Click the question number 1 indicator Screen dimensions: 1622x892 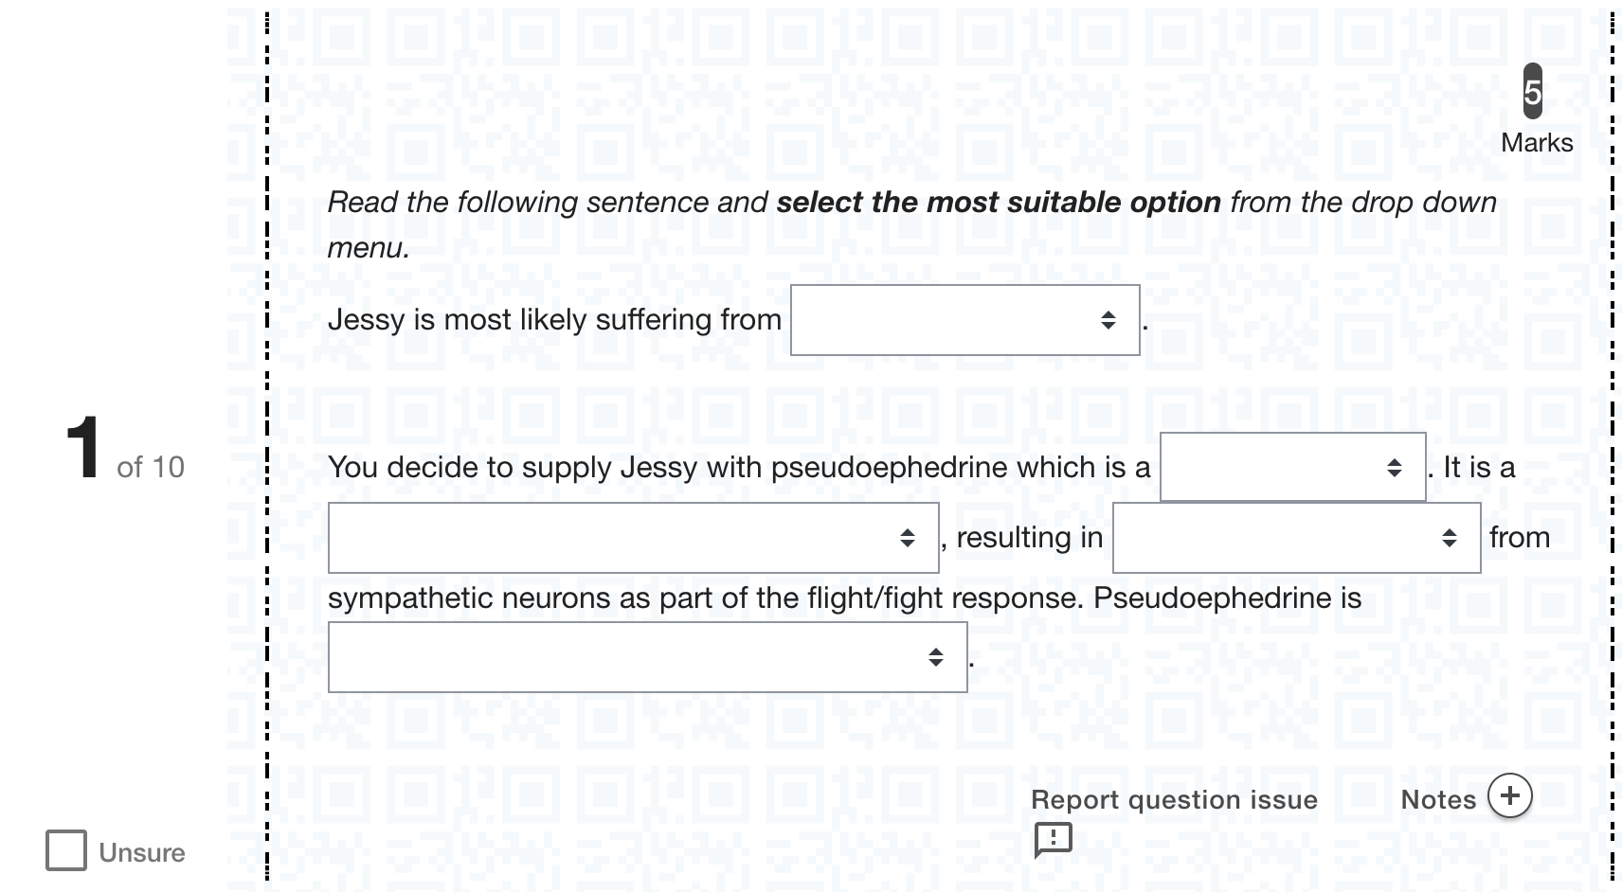(83, 447)
